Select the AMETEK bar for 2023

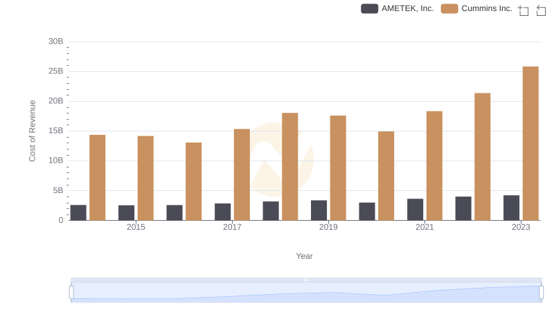(x=511, y=208)
